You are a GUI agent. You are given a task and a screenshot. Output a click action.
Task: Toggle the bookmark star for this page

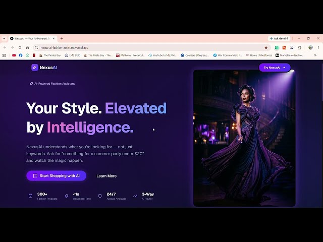[266, 47]
